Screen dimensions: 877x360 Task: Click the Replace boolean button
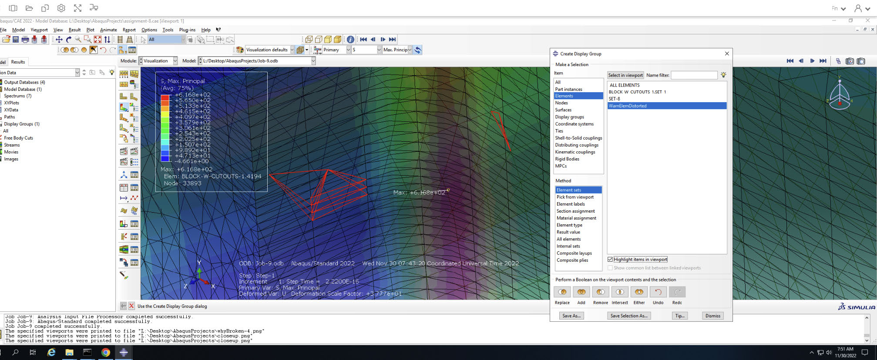[562, 292]
